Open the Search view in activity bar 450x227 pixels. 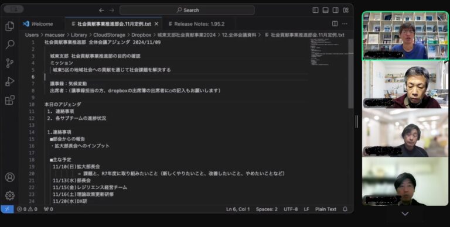[x=10, y=44]
